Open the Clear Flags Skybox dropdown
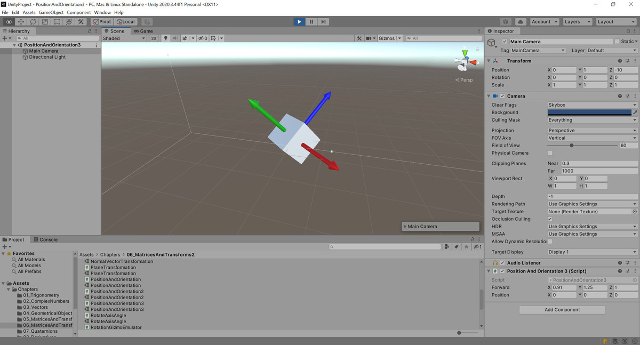Screen dimensions: 640x345 [x=592, y=105]
